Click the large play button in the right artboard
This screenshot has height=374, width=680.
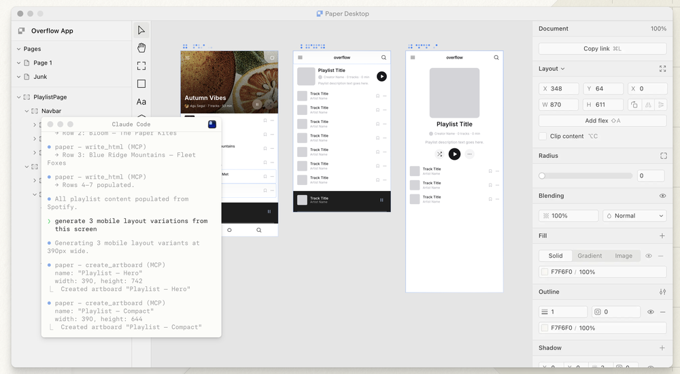click(454, 154)
